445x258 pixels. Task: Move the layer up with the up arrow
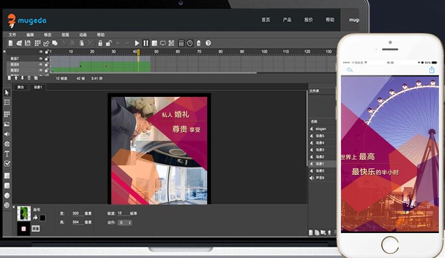point(16,78)
